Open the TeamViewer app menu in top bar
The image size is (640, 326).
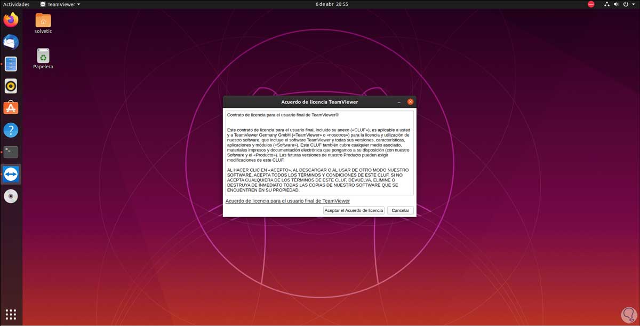[60, 4]
